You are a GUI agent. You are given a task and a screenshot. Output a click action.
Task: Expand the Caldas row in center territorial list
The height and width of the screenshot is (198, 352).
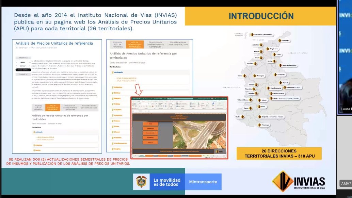(120, 104)
